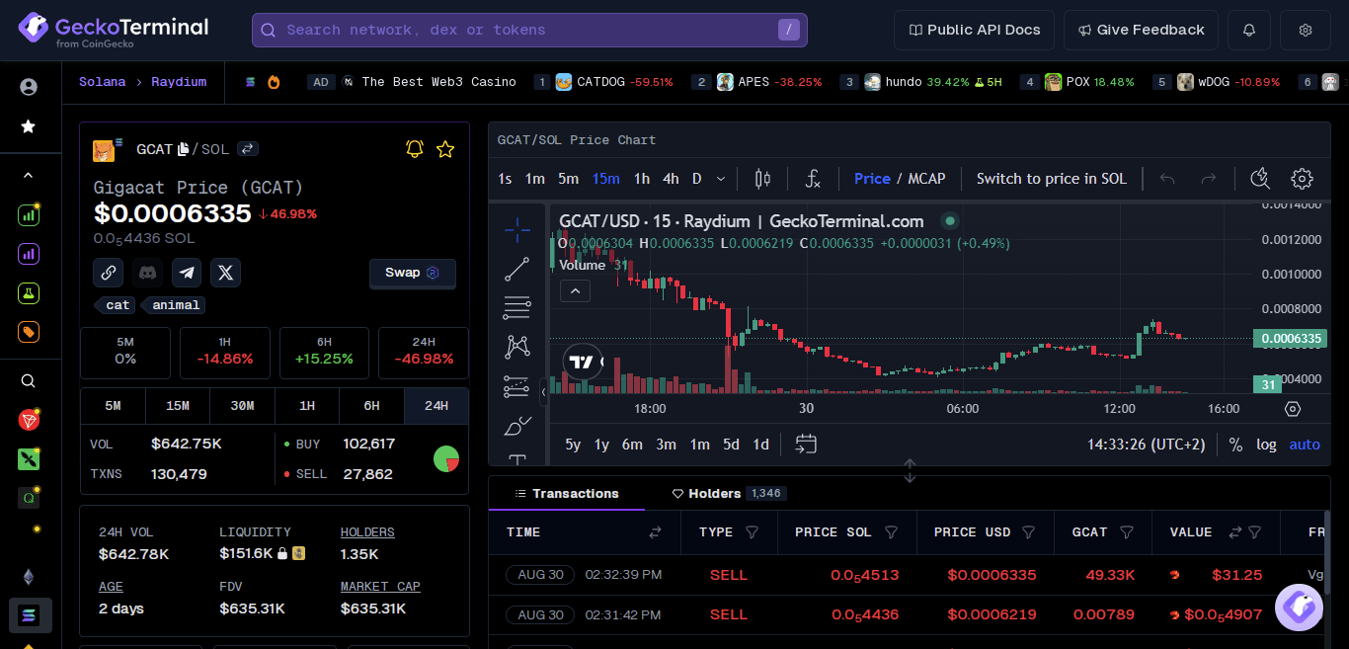The image size is (1349, 649).
Task: Click the green bar-chart sidebar icon
Action: (29, 214)
